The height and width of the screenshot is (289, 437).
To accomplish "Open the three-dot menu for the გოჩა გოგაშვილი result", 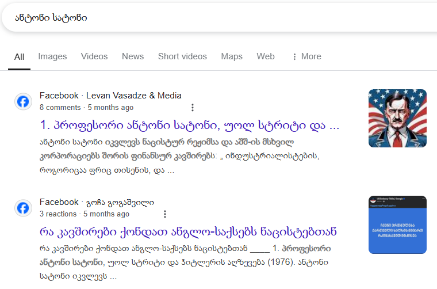I will point(165,214).
